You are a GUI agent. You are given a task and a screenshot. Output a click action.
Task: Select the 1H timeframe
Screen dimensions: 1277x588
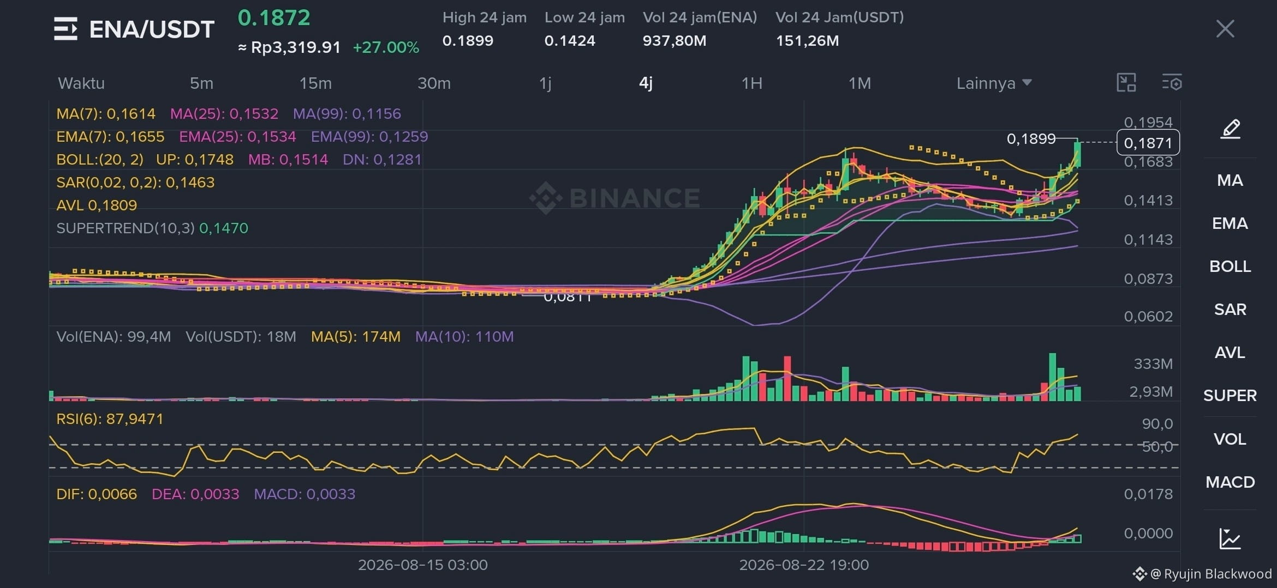pos(751,83)
